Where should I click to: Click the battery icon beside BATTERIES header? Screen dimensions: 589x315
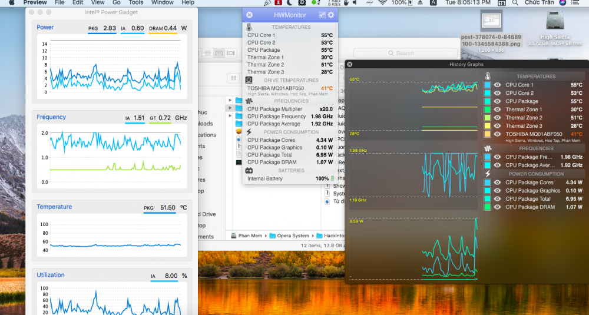(249, 170)
